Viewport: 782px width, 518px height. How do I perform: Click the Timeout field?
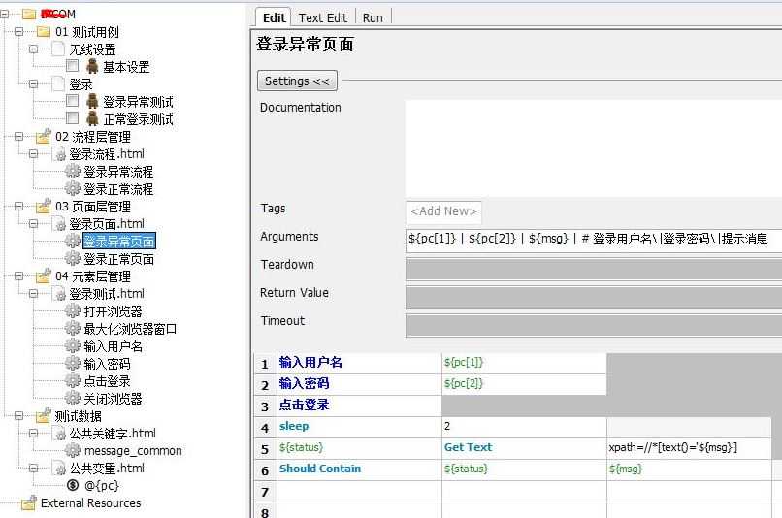point(594,326)
